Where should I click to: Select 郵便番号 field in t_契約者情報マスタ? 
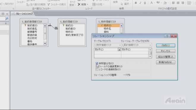32,32
